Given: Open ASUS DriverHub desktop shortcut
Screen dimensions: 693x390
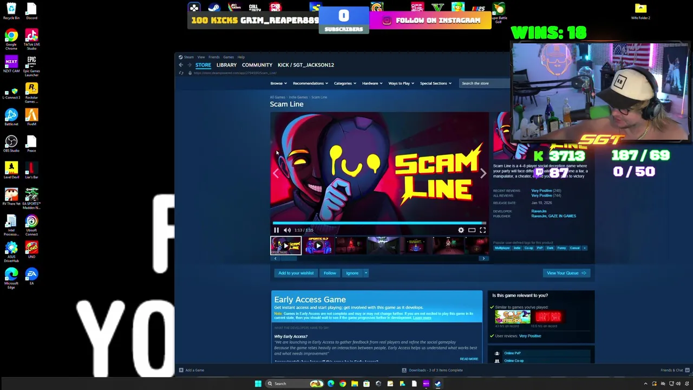Looking at the screenshot, I should [11, 252].
